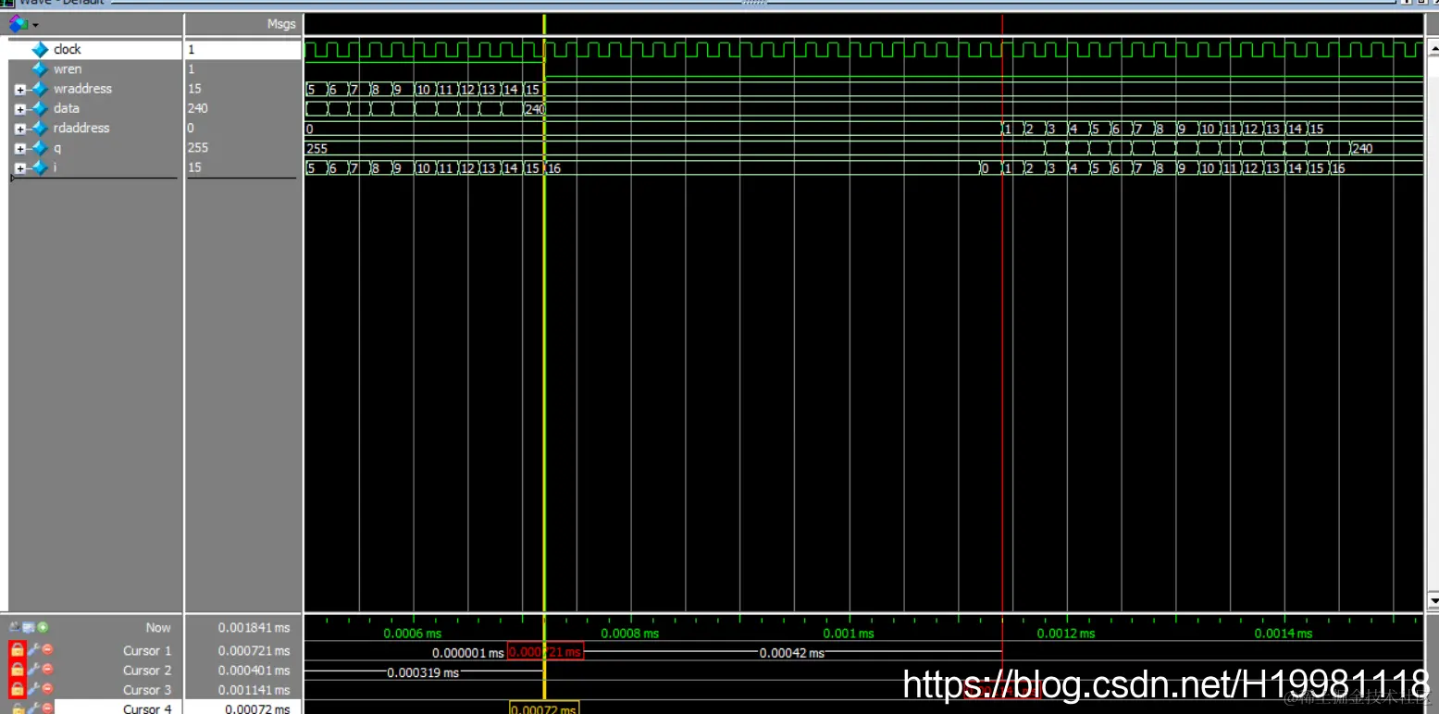Expand the data bus
This screenshot has height=714, width=1439.
click(x=20, y=109)
